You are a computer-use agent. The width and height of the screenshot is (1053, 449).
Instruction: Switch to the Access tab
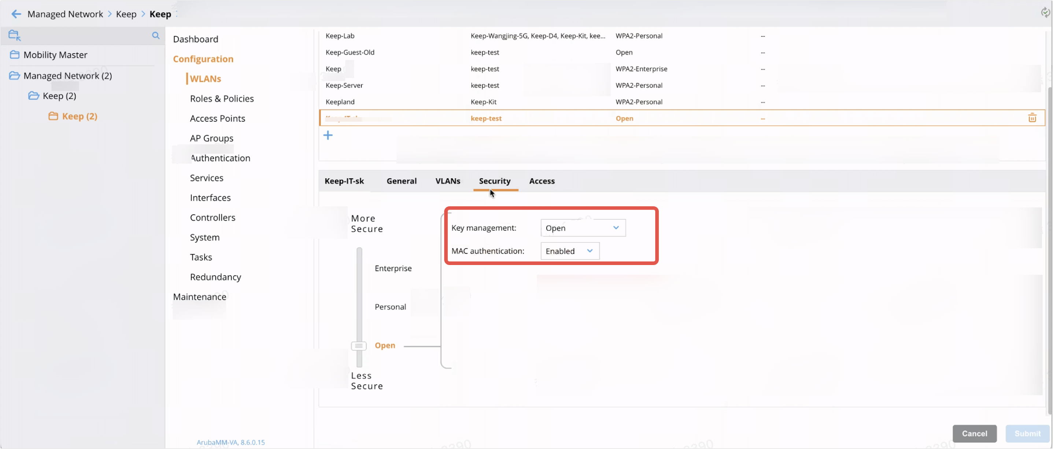[x=542, y=181]
